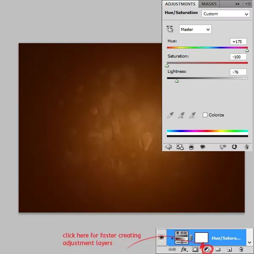Viewport: 254px width, 254px height.
Task: Click the Lightness value field -76
Action: (238, 72)
